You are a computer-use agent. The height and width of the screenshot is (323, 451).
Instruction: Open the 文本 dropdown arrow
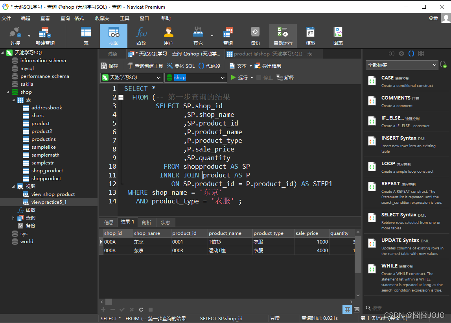250,66
